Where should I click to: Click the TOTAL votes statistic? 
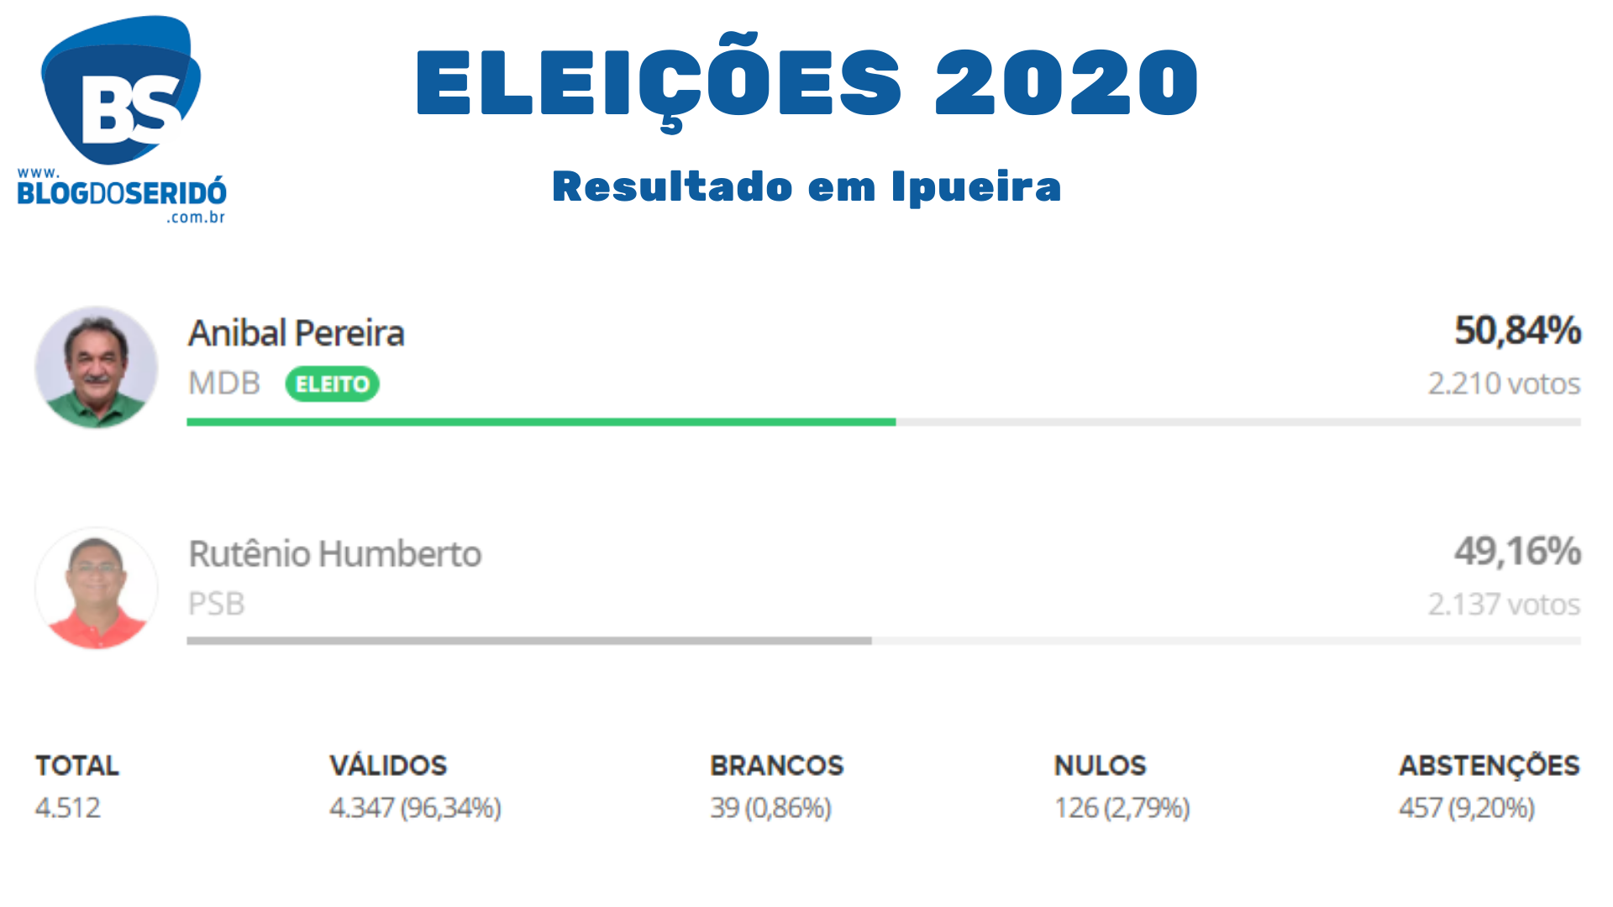click(x=76, y=787)
